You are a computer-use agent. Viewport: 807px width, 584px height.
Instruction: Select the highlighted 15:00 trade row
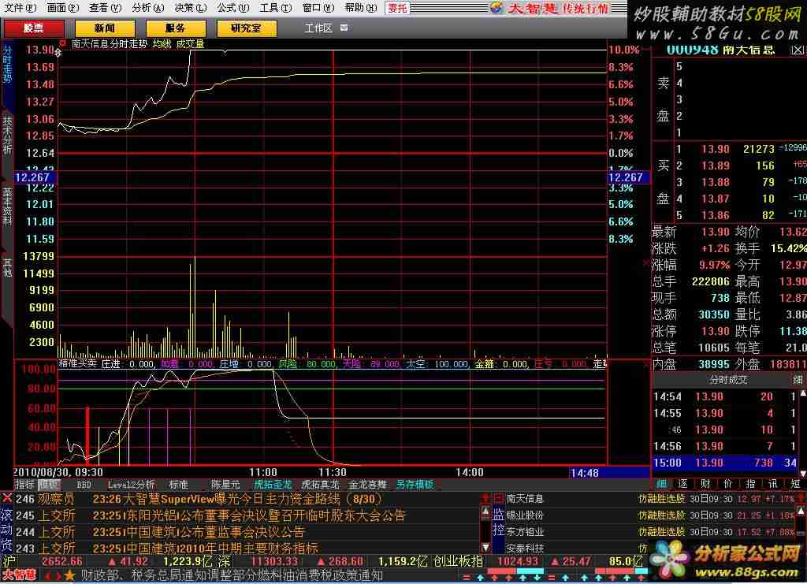725,462
